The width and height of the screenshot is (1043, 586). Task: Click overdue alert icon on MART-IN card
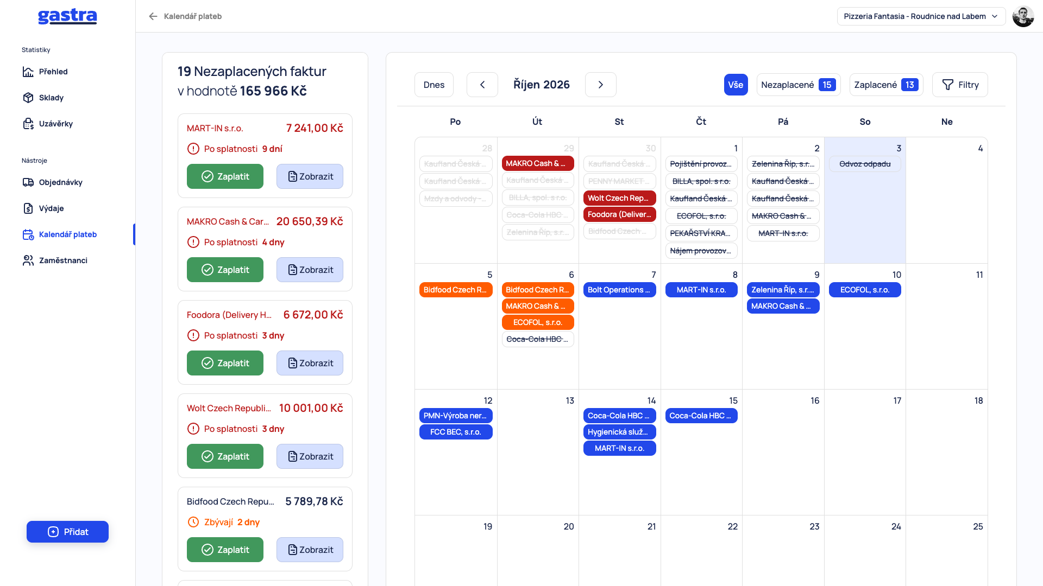(193, 149)
